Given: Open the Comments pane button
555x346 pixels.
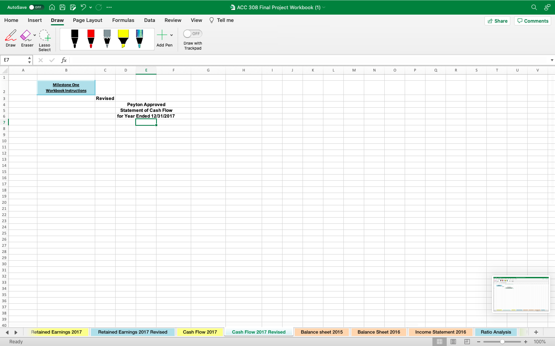Looking at the screenshot, I should (x=533, y=21).
